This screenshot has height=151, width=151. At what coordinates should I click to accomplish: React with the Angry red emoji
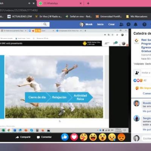pyautogui.click(x=122, y=137)
